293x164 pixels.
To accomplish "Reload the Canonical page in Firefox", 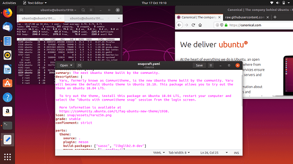I will click(193, 25).
